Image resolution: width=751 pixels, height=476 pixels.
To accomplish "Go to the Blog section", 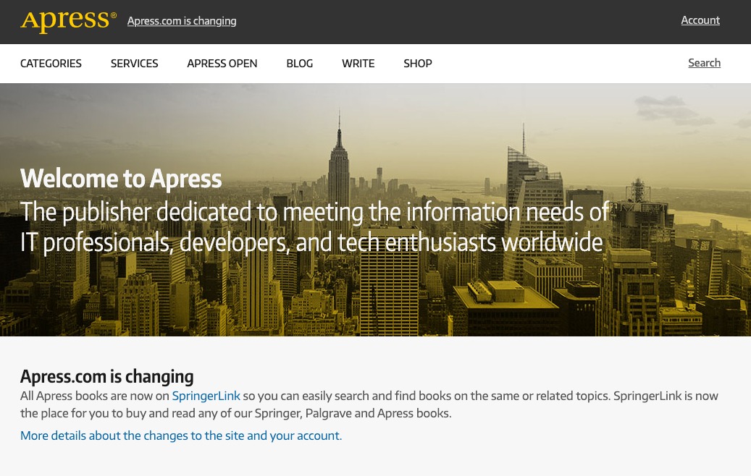I will [x=299, y=64].
